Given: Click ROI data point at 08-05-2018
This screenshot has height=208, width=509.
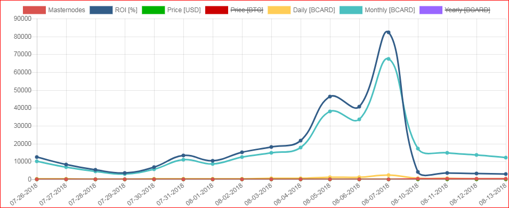Looking at the screenshot, I should [x=330, y=97].
